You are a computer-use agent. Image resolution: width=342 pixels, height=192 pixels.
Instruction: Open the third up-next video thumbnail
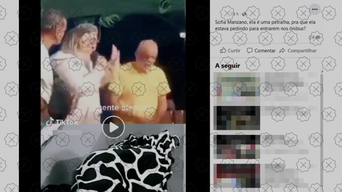coord(236,147)
